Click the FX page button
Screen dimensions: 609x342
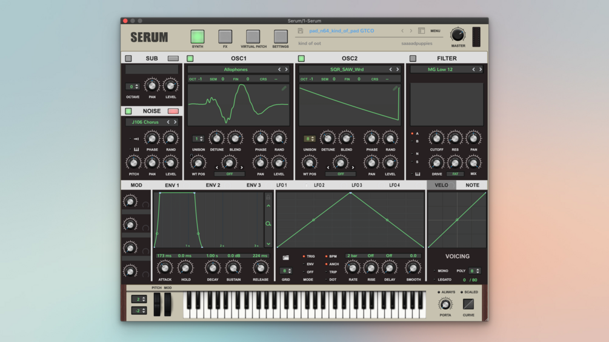(225, 37)
